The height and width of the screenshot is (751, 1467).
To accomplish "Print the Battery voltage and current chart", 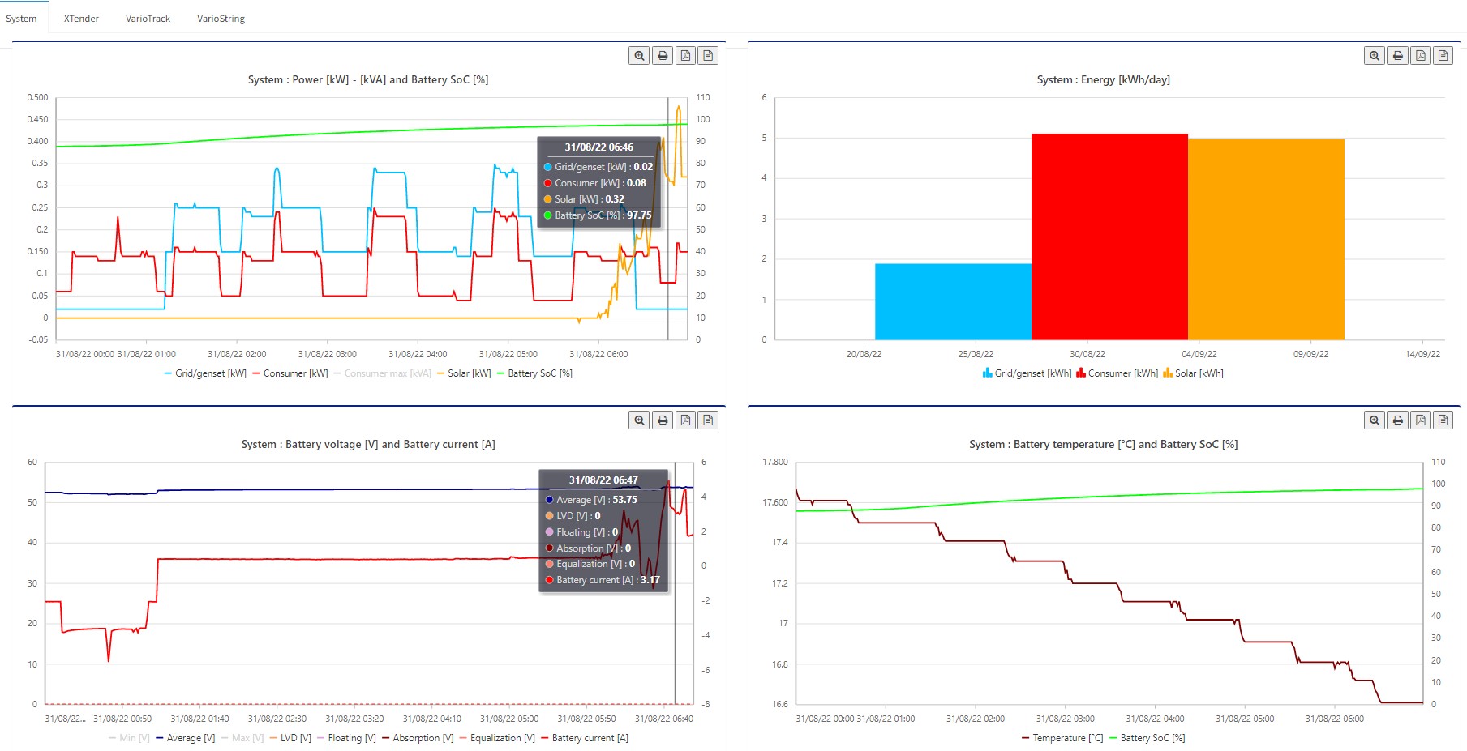I will [x=663, y=420].
